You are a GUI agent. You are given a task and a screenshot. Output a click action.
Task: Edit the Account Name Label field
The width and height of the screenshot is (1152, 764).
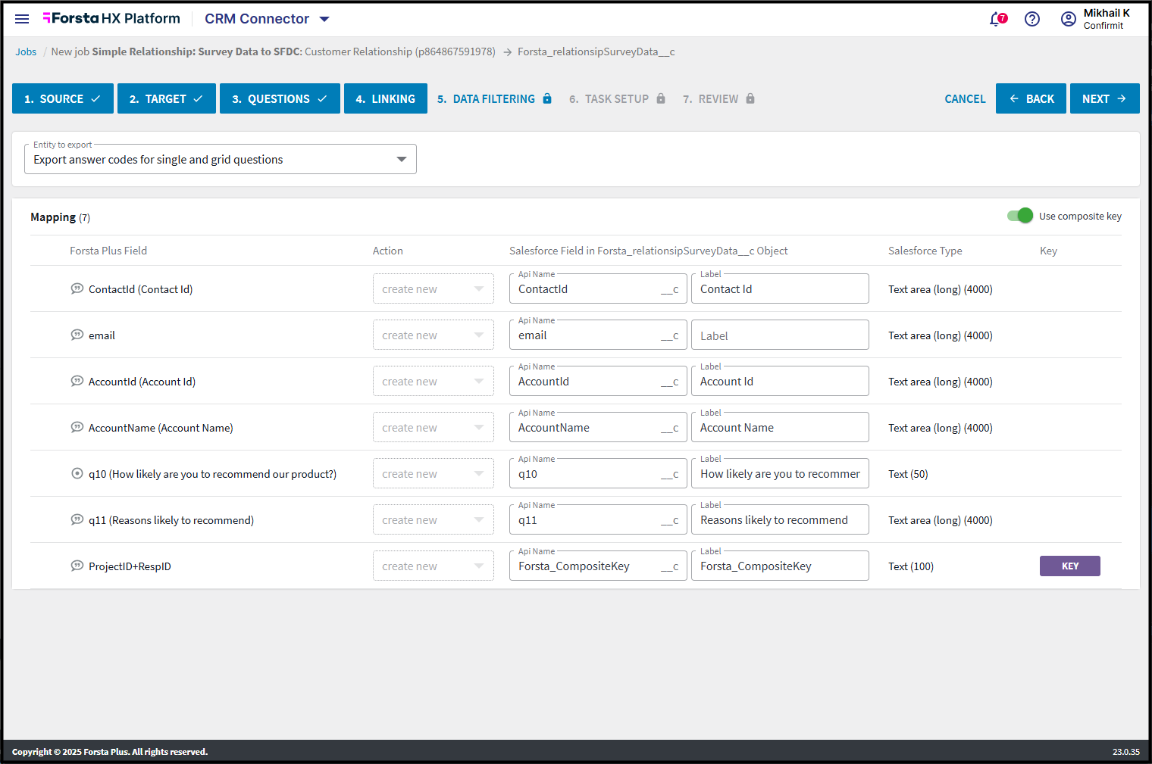click(780, 427)
